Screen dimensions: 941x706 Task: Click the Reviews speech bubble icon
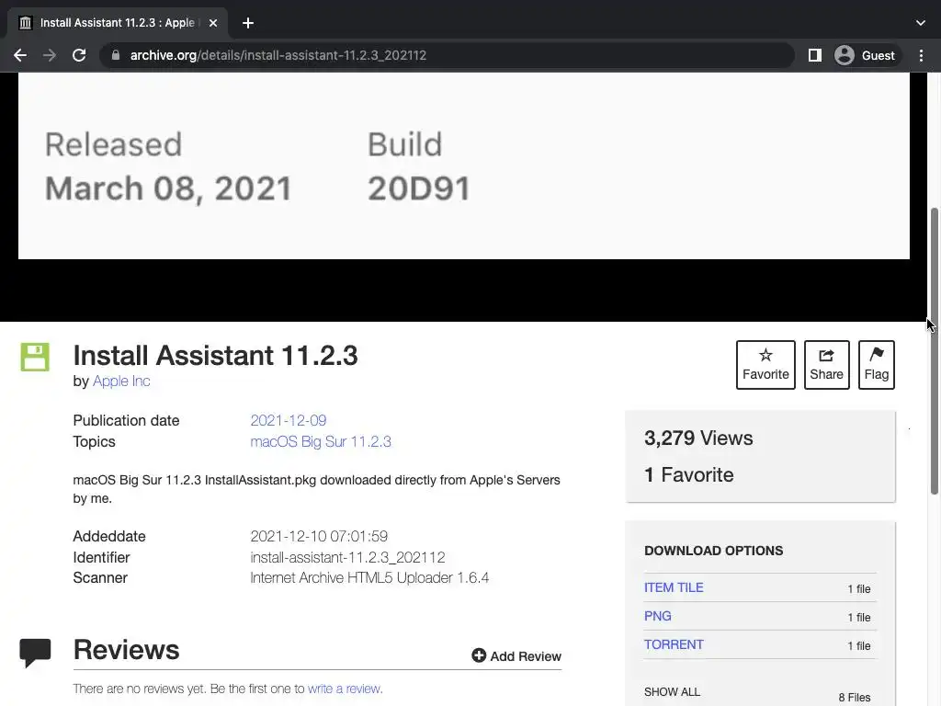[35, 653]
